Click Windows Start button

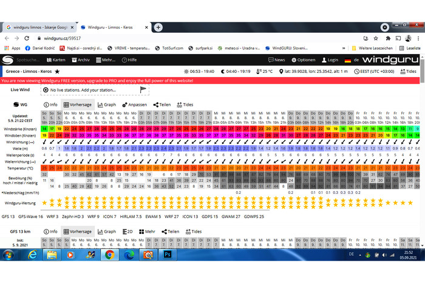point(8,255)
